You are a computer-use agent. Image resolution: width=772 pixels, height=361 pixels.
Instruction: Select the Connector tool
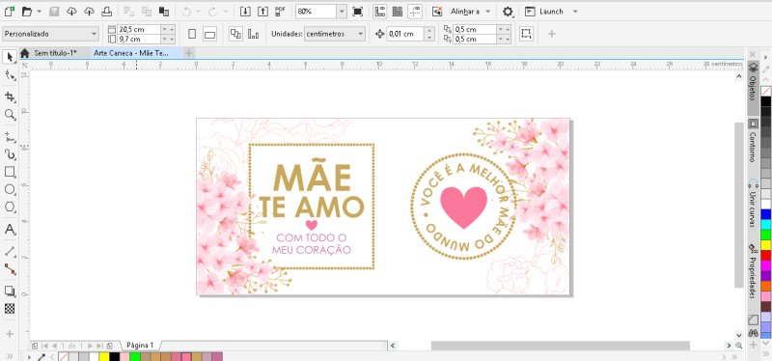[x=10, y=269]
